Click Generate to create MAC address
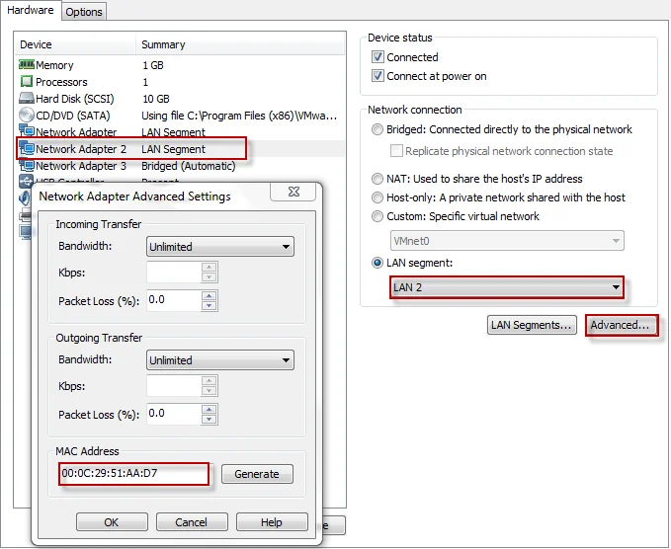Viewport: 671px width, 549px height. click(x=257, y=474)
